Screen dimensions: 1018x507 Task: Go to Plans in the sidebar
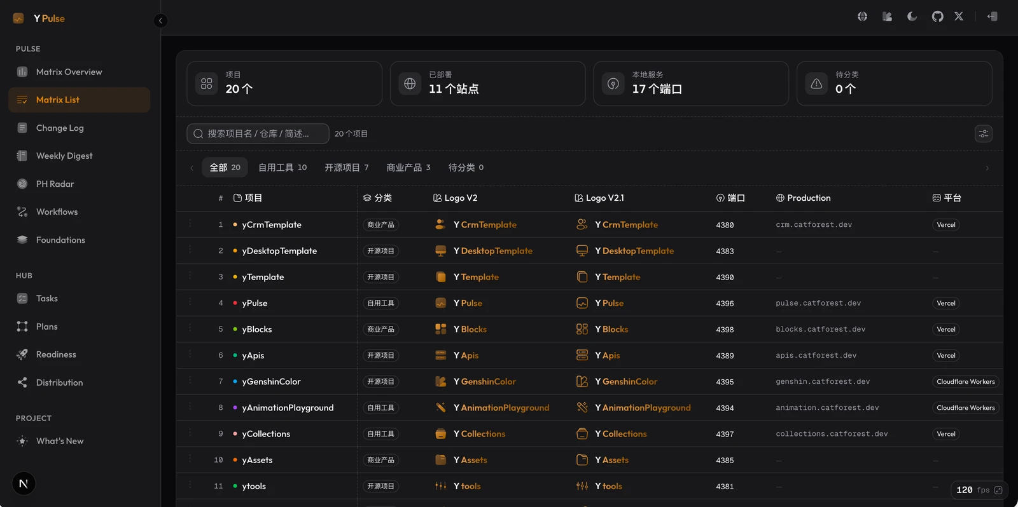[80, 327]
